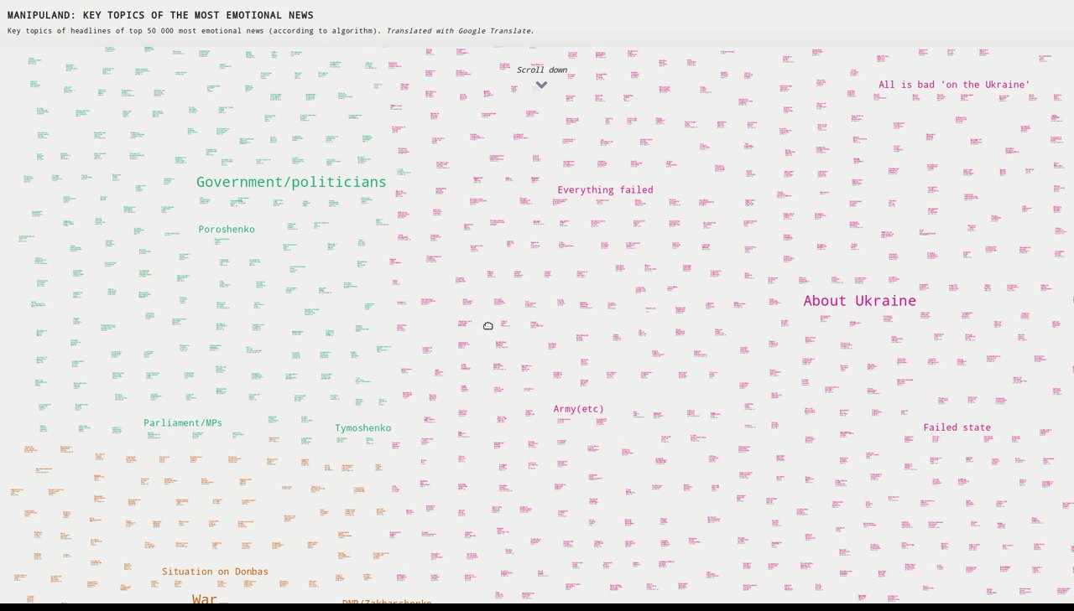Select the Parliament/MPs topic label

pyautogui.click(x=183, y=423)
